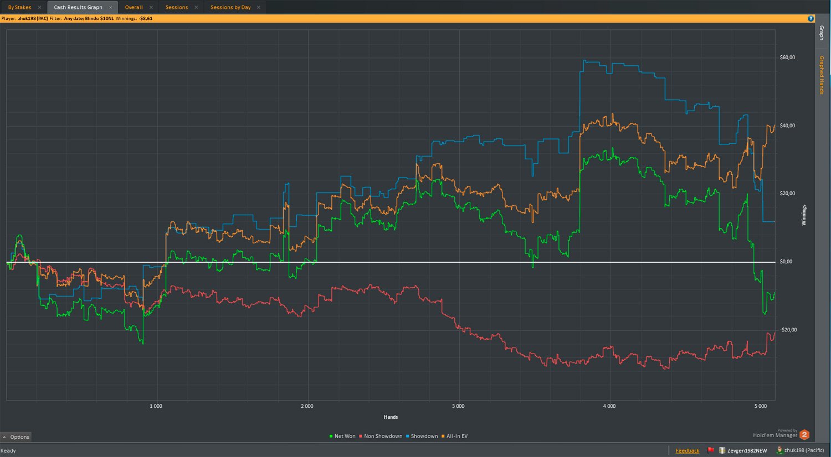Click the red flag icon in status bar
The height and width of the screenshot is (457, 831).
tap(711, 450)
